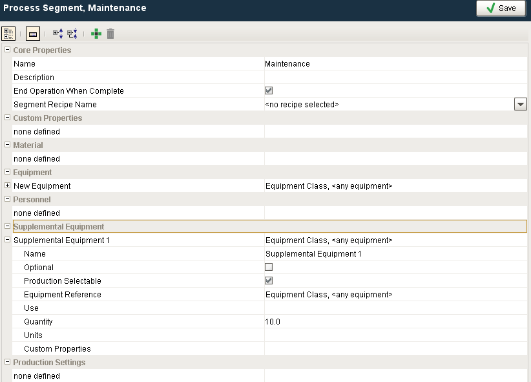Viewport: 531px width, 382px height.
Task: Select the Supplemental Equipment section header
Action: point(59,227)
